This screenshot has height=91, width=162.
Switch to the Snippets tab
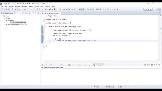click(x=88, y=65)
